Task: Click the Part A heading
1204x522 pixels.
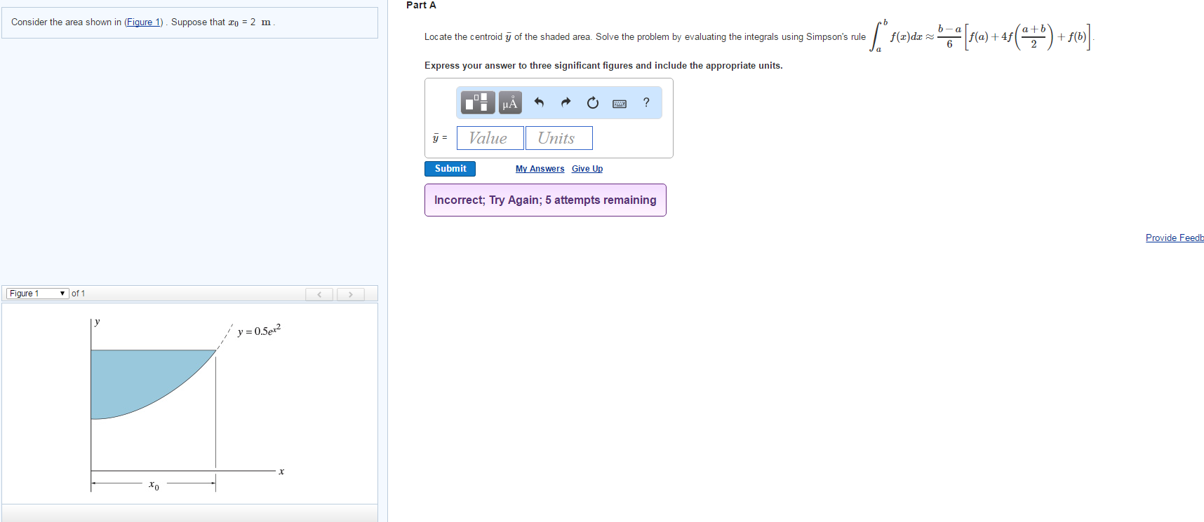Action: pos(421,5)
